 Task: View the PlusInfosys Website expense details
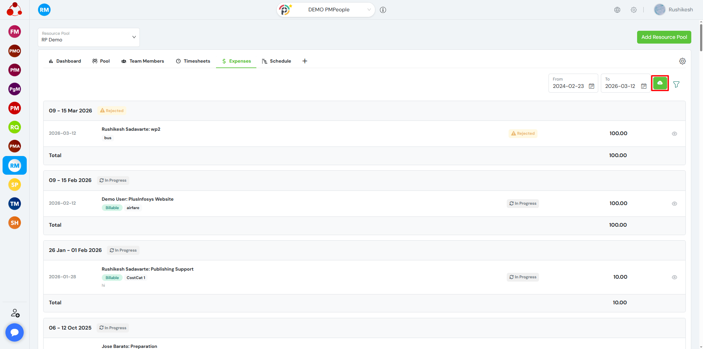tap(674, 204)
